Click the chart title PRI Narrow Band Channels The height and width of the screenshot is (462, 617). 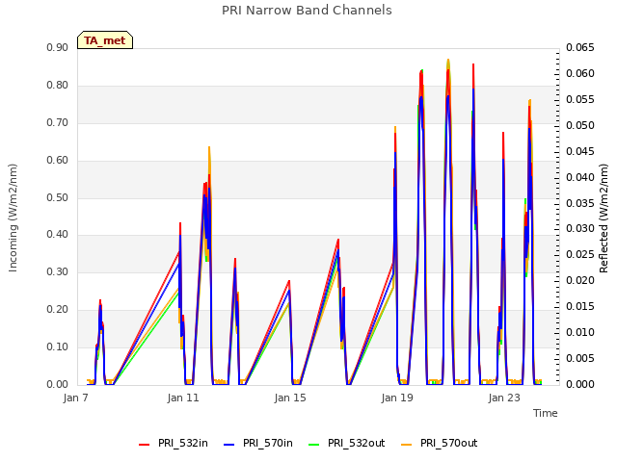point(307,11)
